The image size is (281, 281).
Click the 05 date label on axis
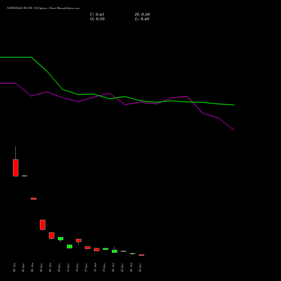(41, 268)
